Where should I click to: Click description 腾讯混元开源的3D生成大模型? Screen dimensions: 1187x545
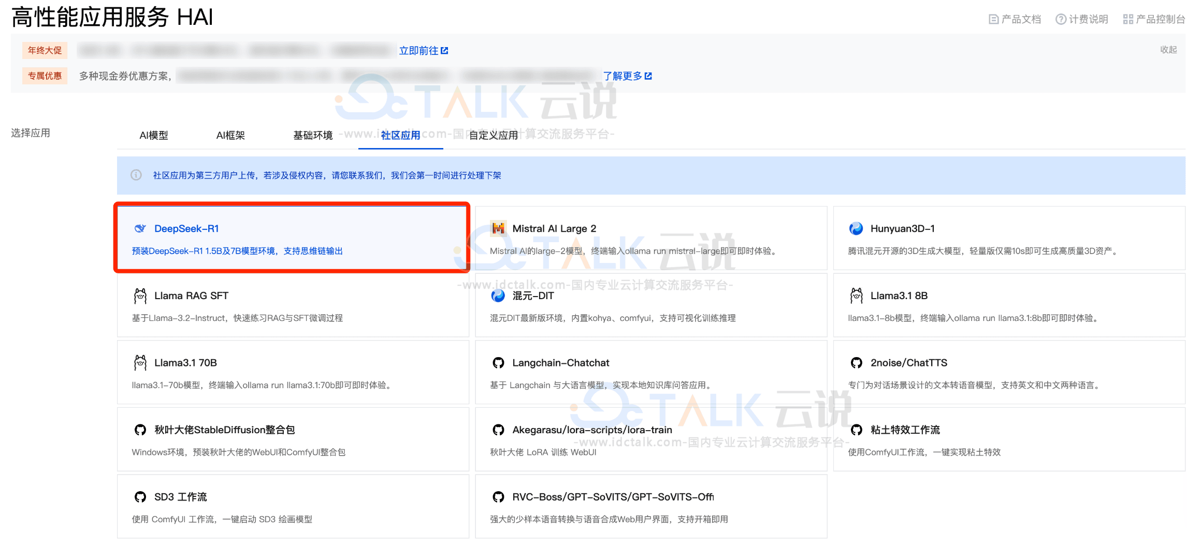(x=984, y=251)
